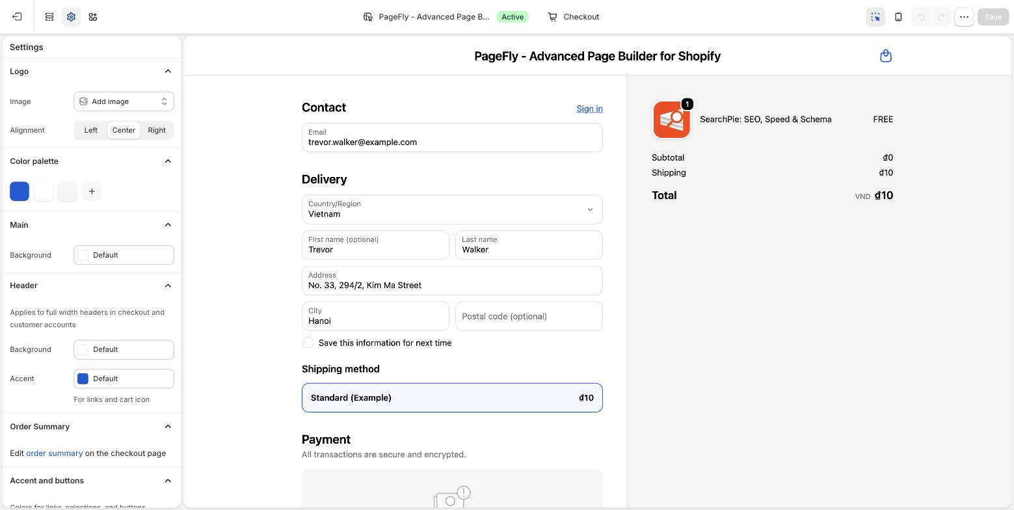Open Header Background color field

pyautogui.click(x=124, y=349)
